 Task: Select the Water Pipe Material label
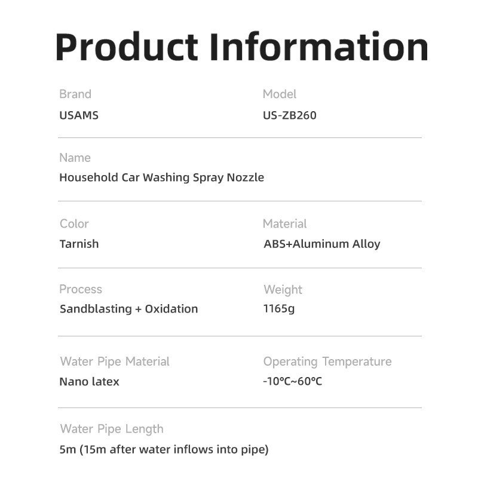click(115, 362)
